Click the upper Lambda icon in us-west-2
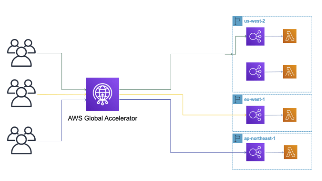The height and width of the screenshot is (181, 322). pos(289,36)
